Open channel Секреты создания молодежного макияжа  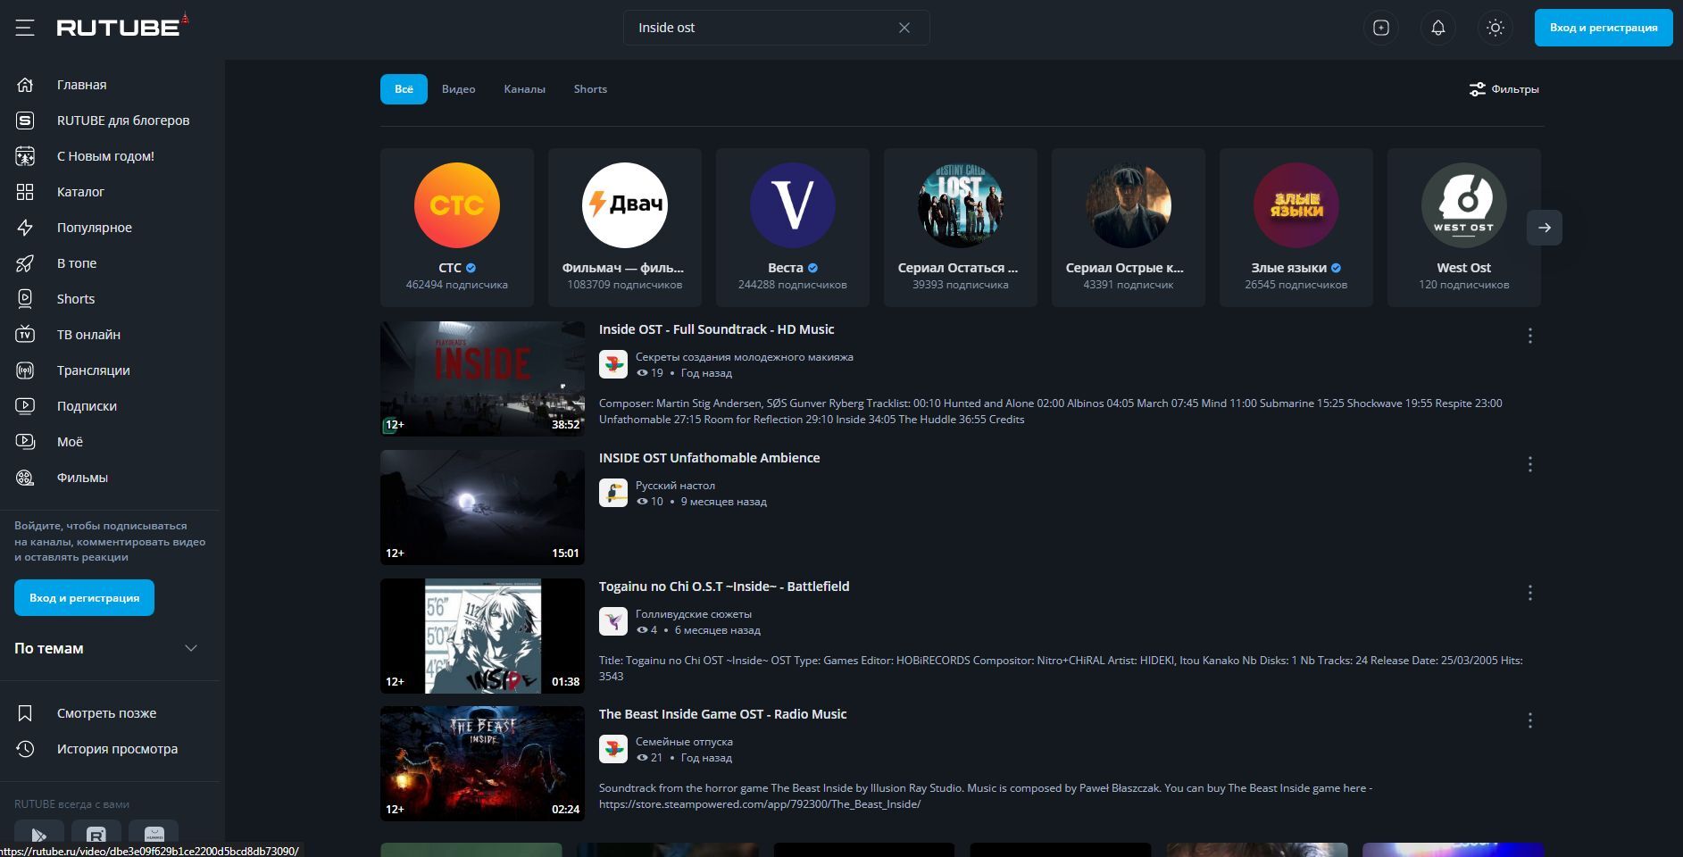point(744,357)
